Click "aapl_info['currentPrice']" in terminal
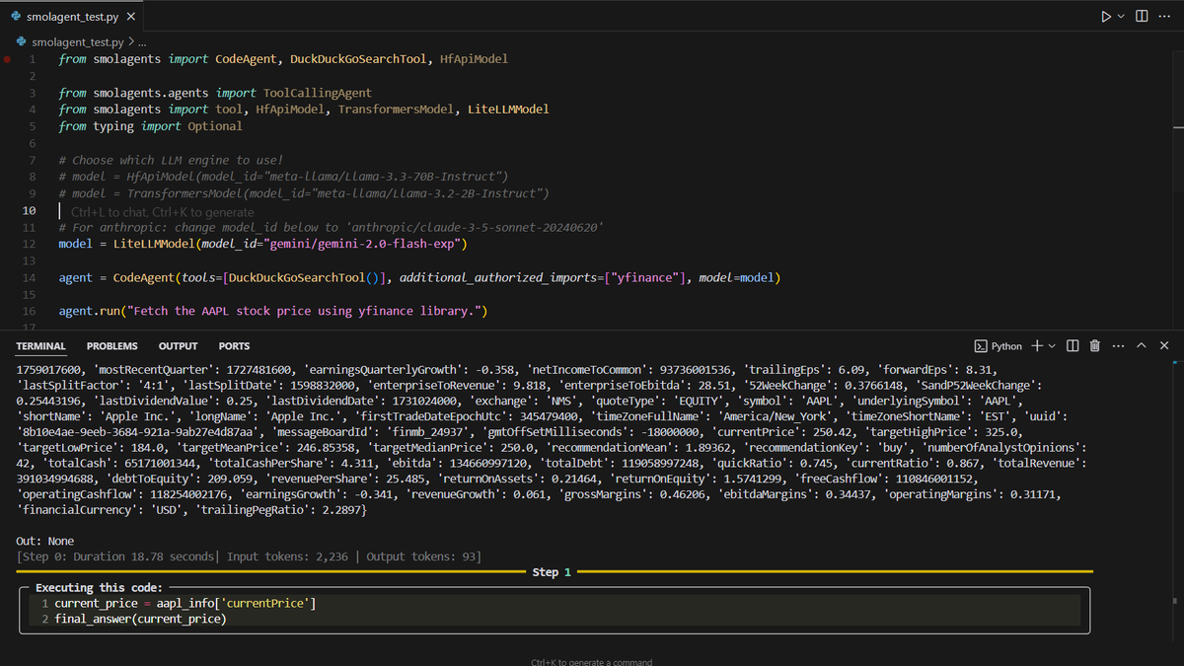Image resolution: width=1184 pixels, height=666 pixels. (237, 603)
